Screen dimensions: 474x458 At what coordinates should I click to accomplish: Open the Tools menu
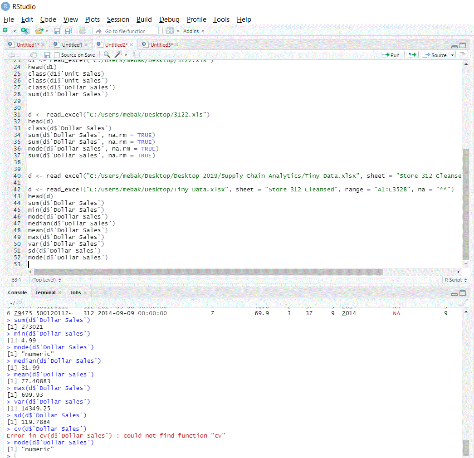point(221,19)
